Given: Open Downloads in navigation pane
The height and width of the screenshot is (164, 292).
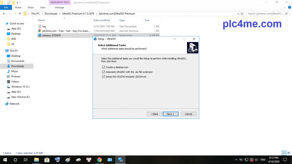Looking at the screenshot, I should click(17, 66).
